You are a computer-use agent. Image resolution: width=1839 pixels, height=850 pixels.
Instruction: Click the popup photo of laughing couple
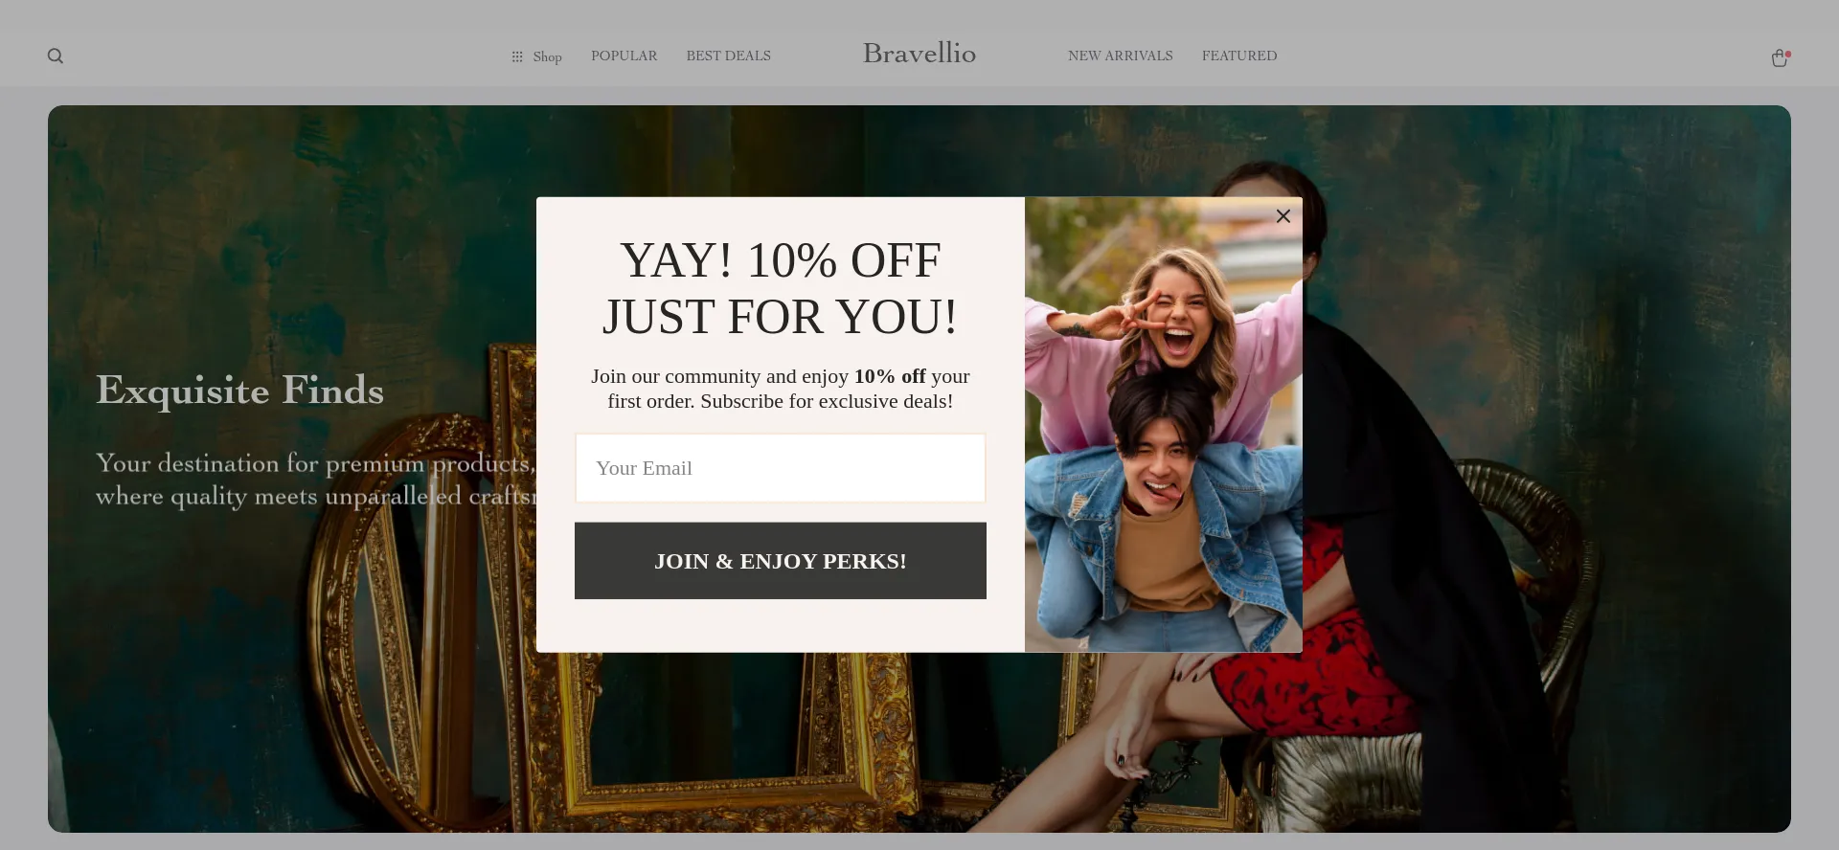point(1164,425)
